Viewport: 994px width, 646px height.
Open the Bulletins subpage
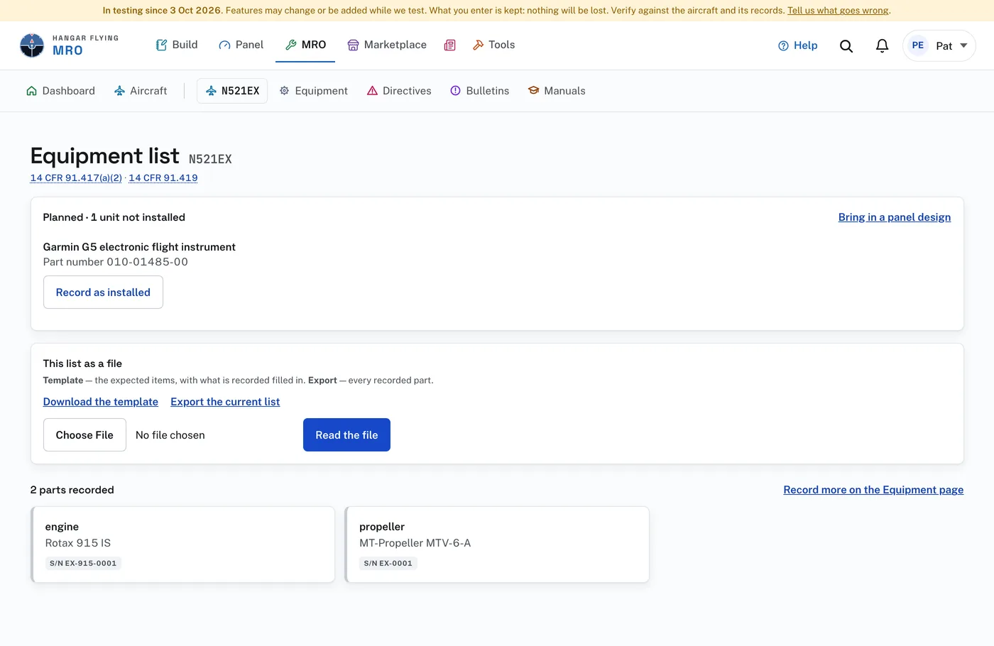[480, 91]
